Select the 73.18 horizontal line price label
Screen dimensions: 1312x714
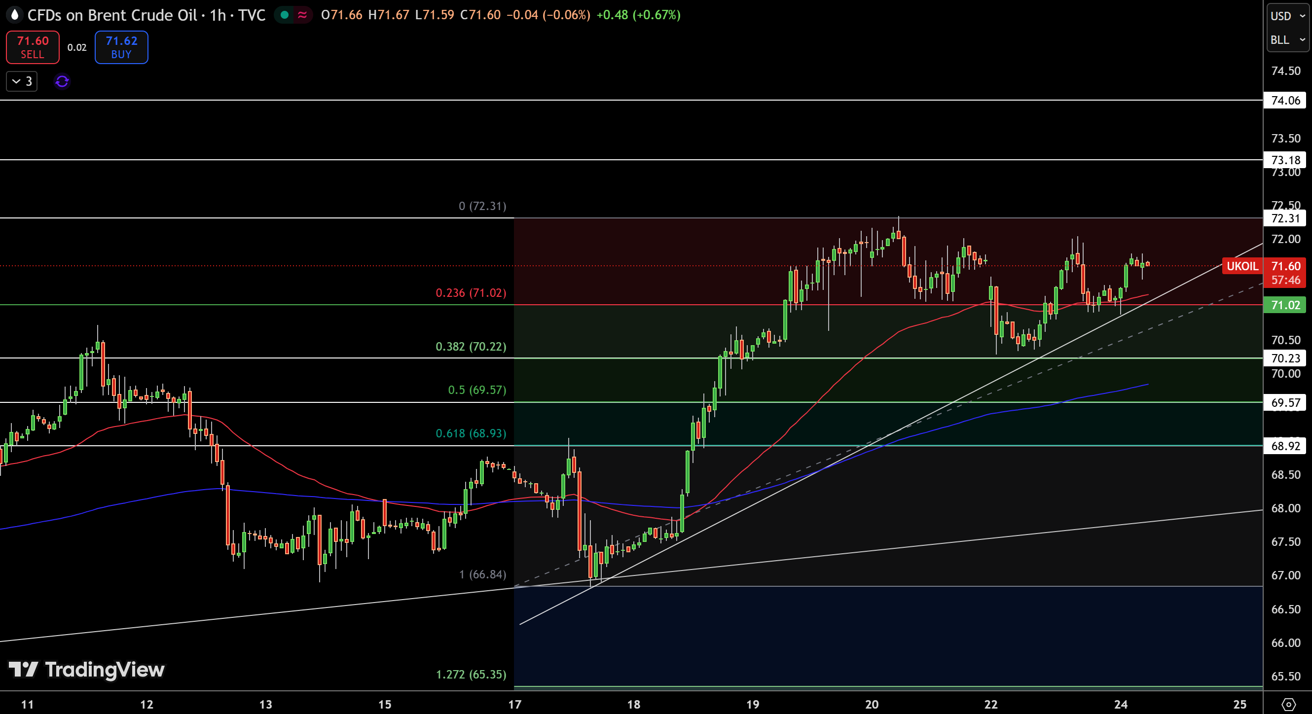coord(1285,160)
